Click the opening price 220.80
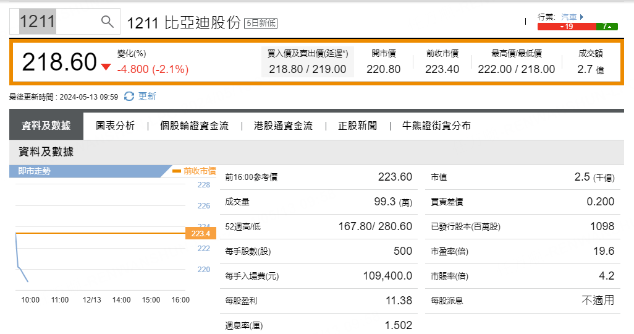Image resolution: width=634 pixels, height=334 pixels. click(x=383, y=69)
